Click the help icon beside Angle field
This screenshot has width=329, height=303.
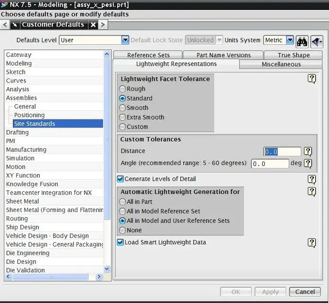point(308,163)
